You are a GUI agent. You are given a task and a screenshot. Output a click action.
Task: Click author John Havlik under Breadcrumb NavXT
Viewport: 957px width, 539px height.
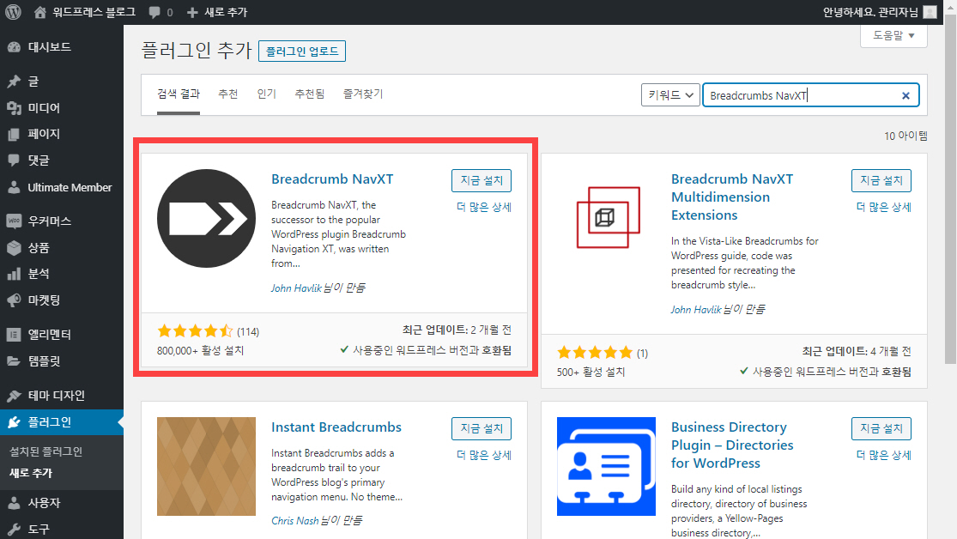296,288
